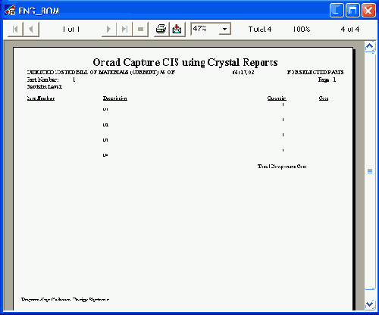Click the vertical scrollbar thumb

[370, 171]
